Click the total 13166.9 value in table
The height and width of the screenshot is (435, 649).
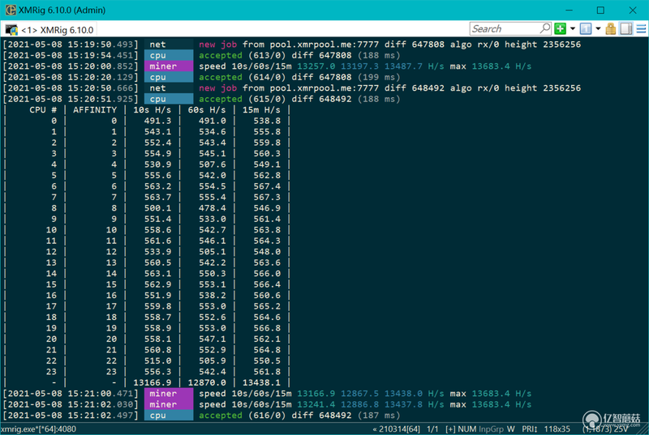[x=152, y=382]
